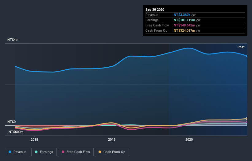Click the NT$101.119m earnings value

184,20
